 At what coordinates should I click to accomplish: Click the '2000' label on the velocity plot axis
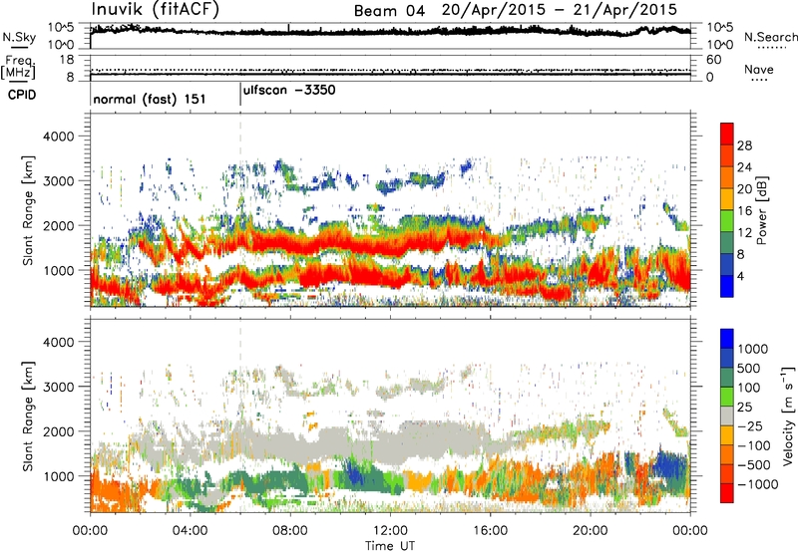(59, 431)
